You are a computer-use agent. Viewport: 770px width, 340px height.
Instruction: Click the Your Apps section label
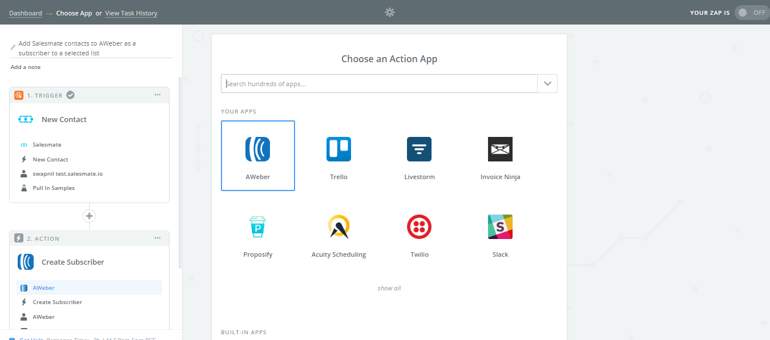239,111
